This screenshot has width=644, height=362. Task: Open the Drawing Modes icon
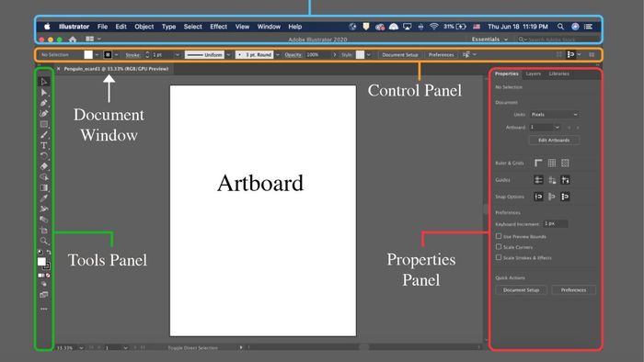click(44, 284)
